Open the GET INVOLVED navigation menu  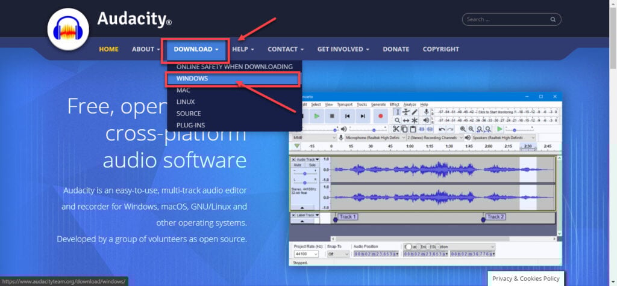coord(343,49)
